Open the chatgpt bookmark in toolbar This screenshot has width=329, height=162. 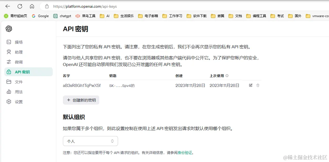point(64,16)
